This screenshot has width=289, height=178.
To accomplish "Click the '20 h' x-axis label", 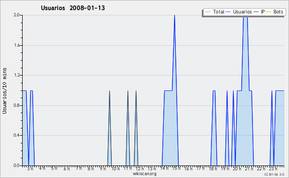I will pyautogui.click(x=237, y=169).
